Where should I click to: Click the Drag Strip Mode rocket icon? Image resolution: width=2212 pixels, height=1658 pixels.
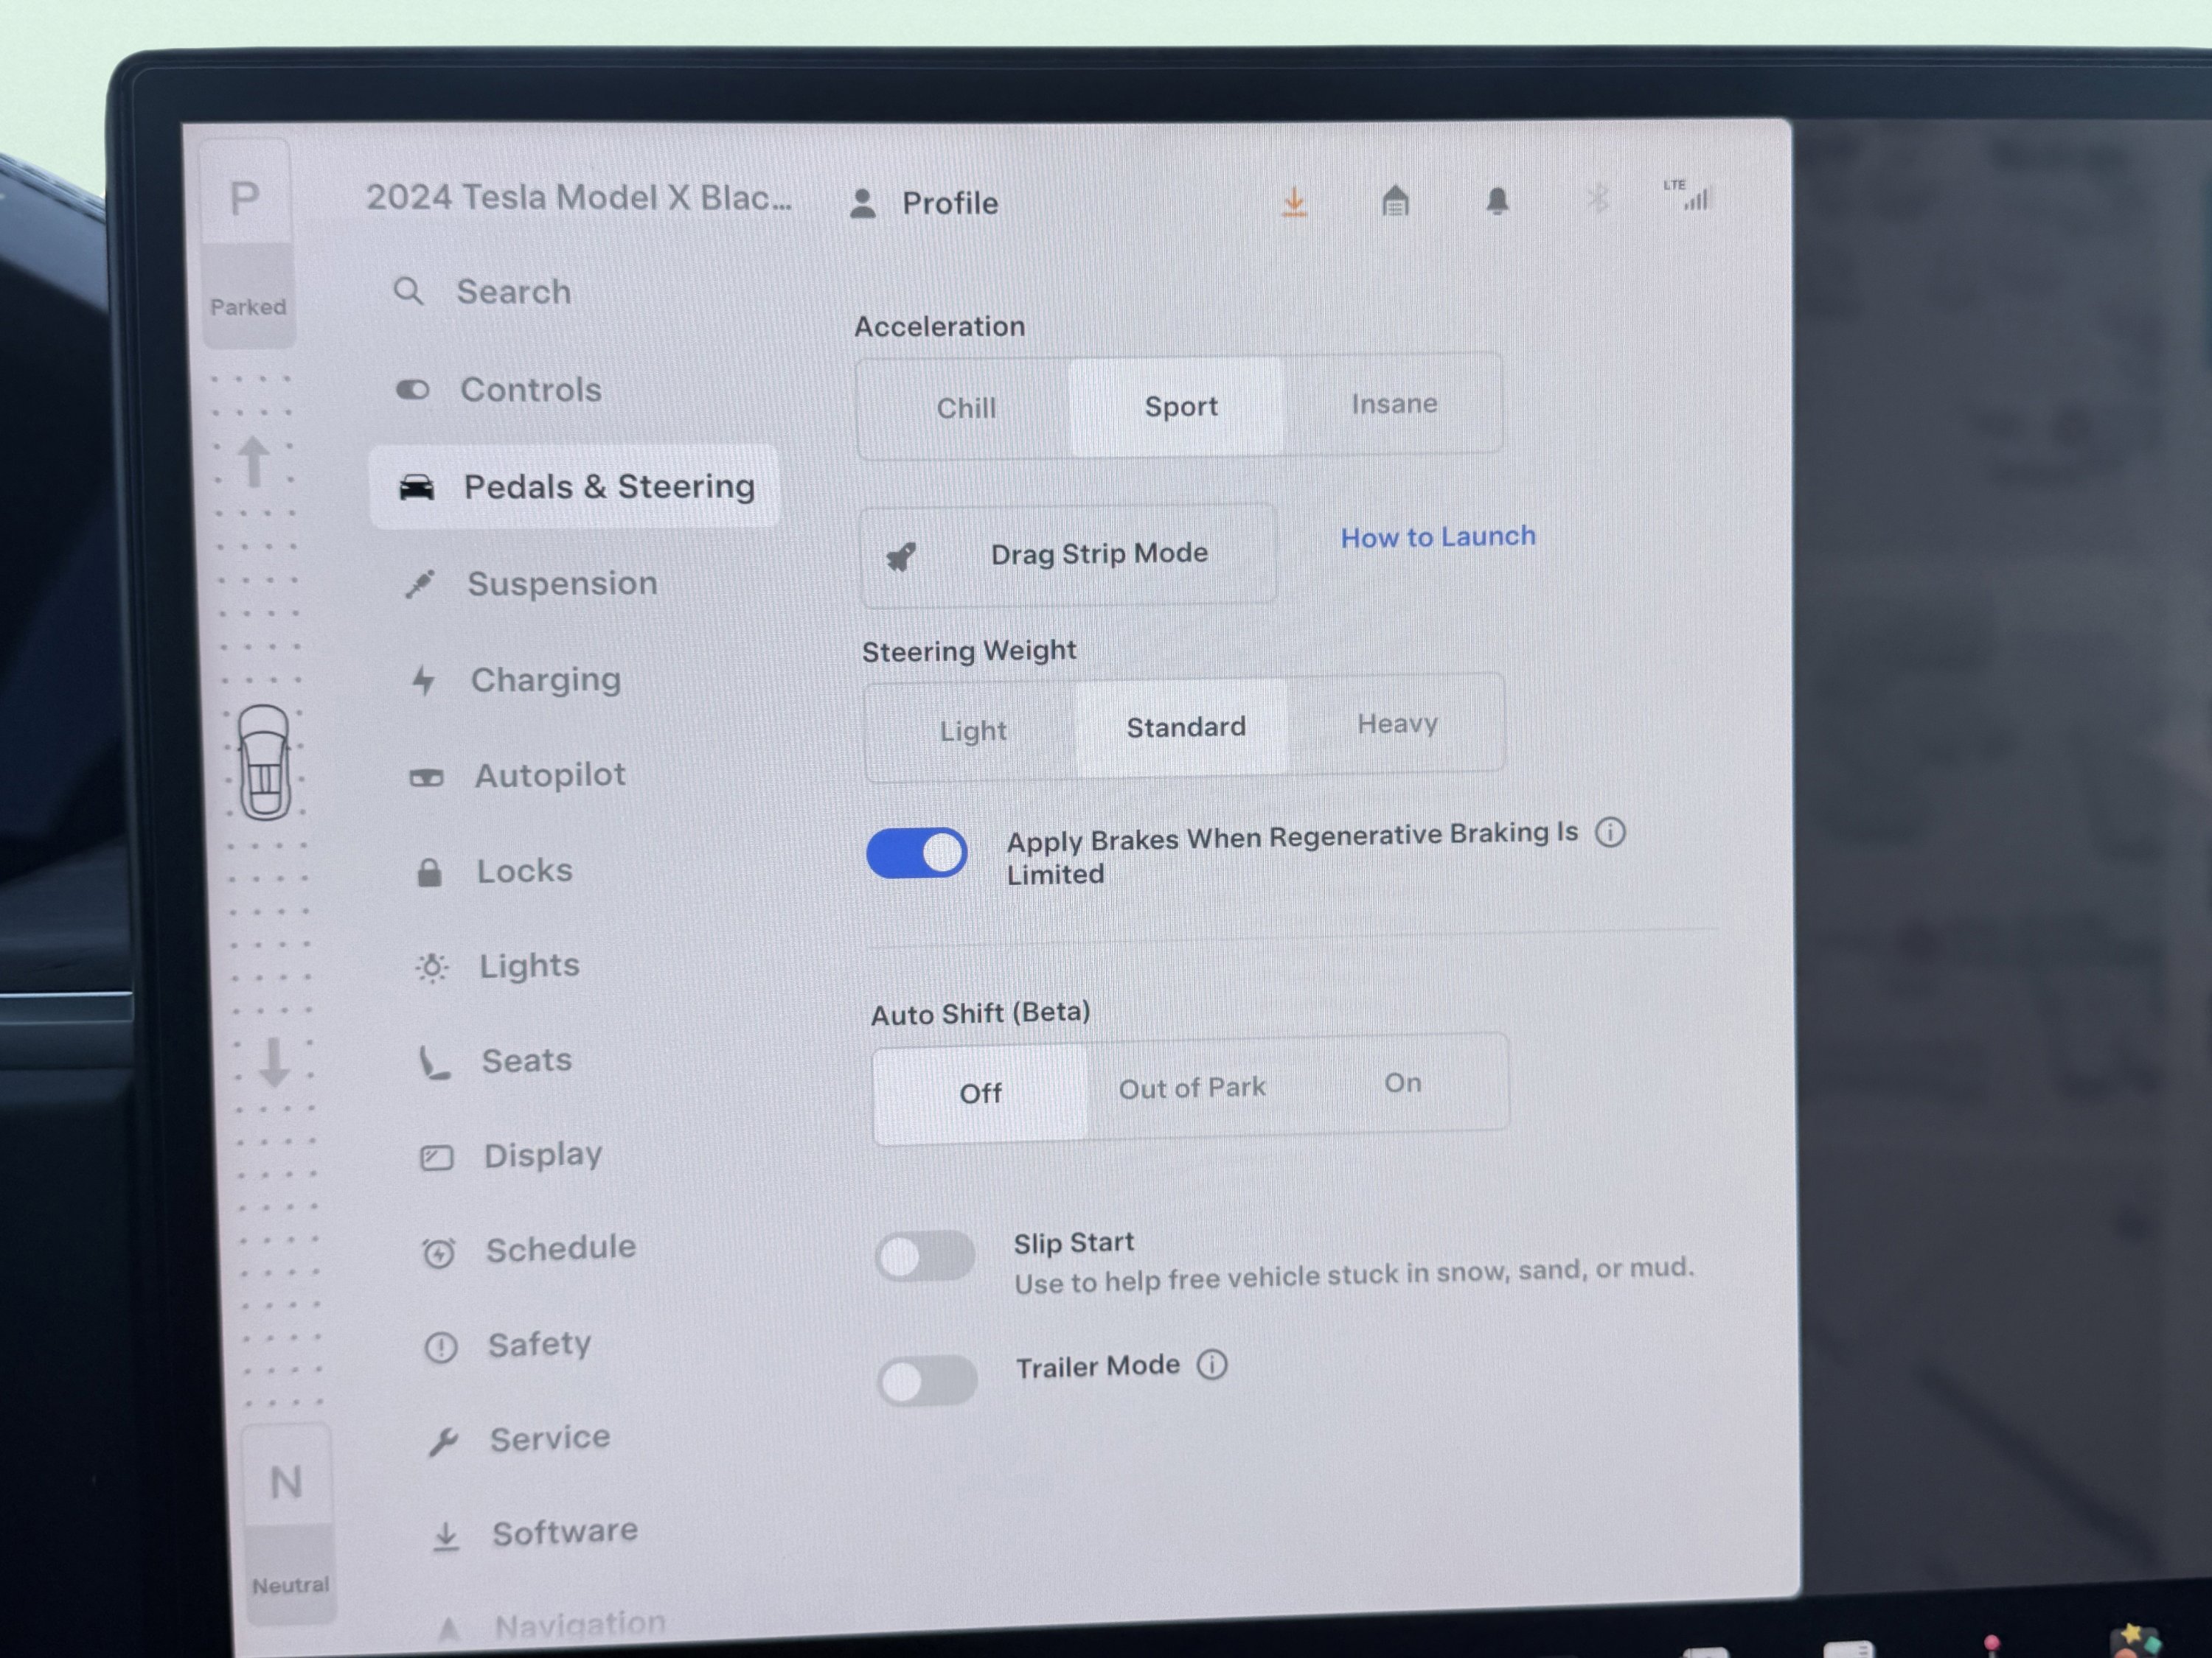pos(901,556)
